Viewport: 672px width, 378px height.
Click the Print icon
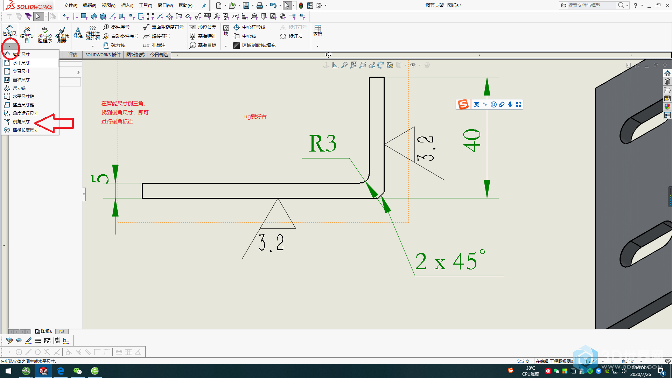tap(260, 5)
